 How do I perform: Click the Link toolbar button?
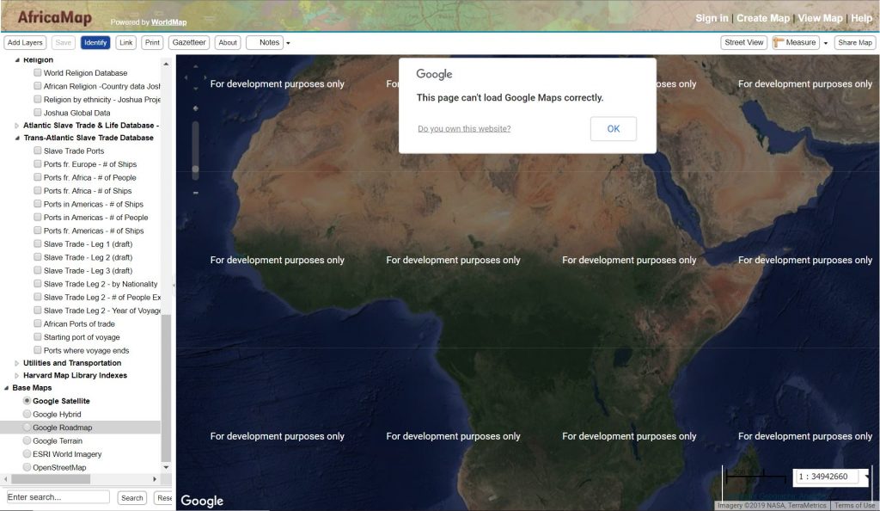(x=126, y=43)
